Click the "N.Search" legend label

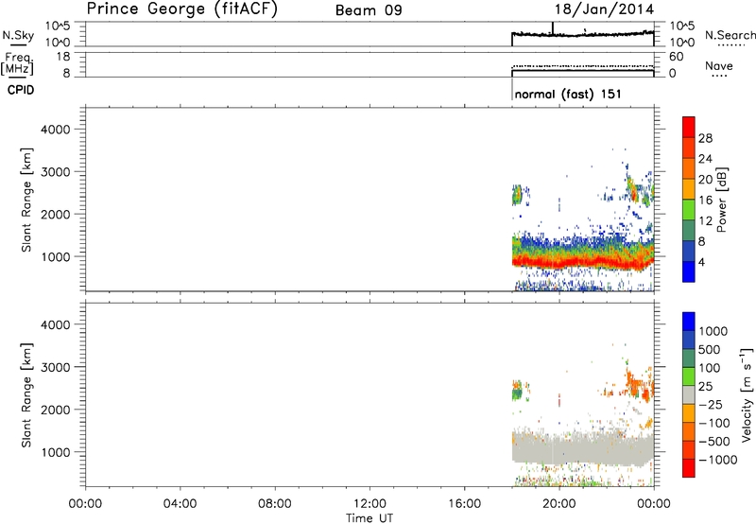(730, 35)
